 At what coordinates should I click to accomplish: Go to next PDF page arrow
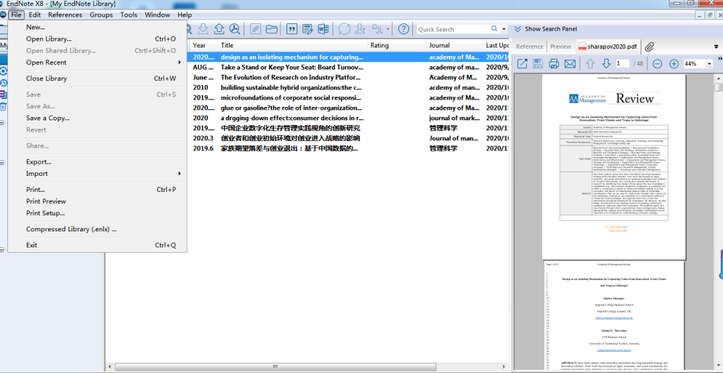click(607, 64)
